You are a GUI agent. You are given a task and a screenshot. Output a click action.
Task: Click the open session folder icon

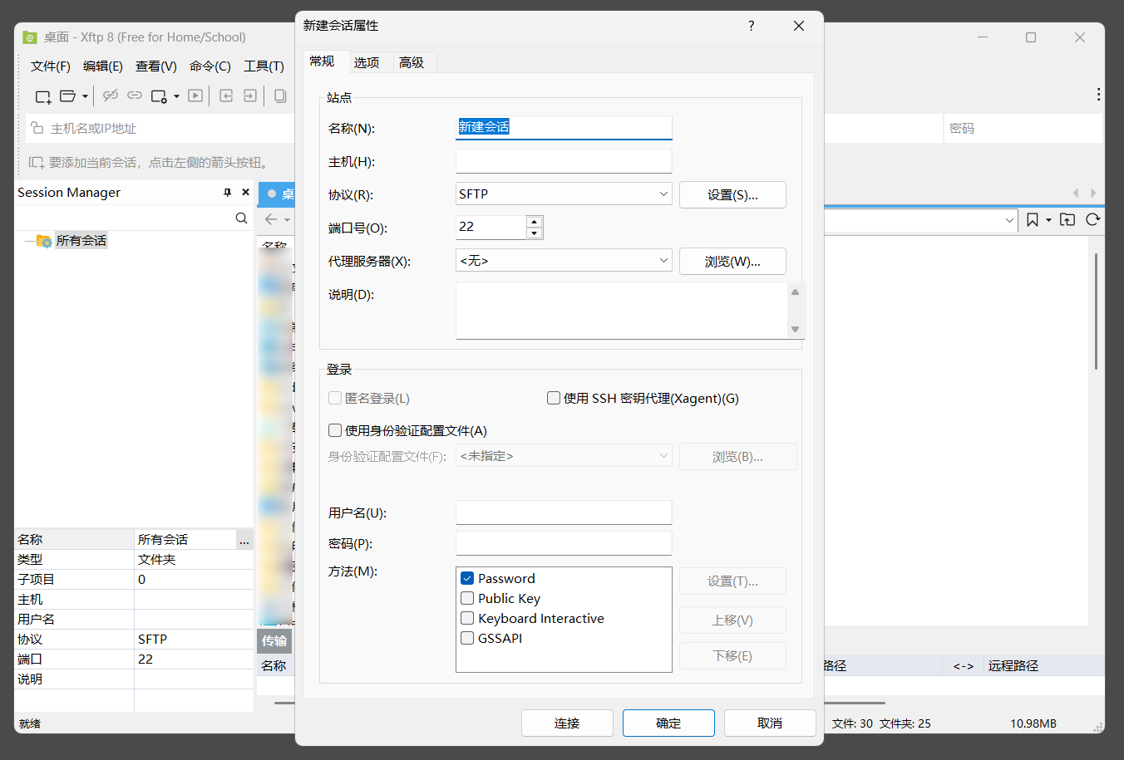point(68,96)
